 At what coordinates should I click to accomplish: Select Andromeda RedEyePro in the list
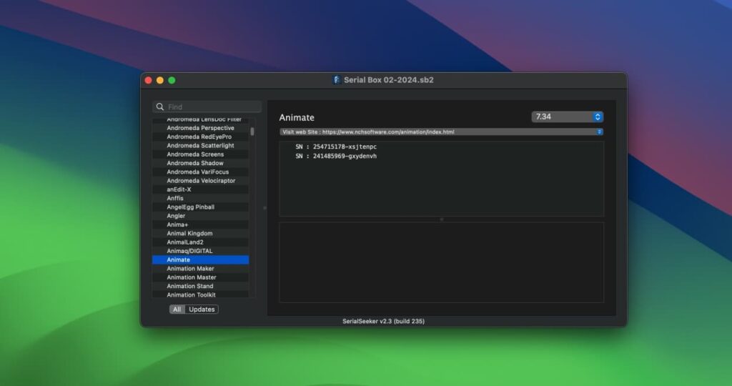click(x=201, y=137)
